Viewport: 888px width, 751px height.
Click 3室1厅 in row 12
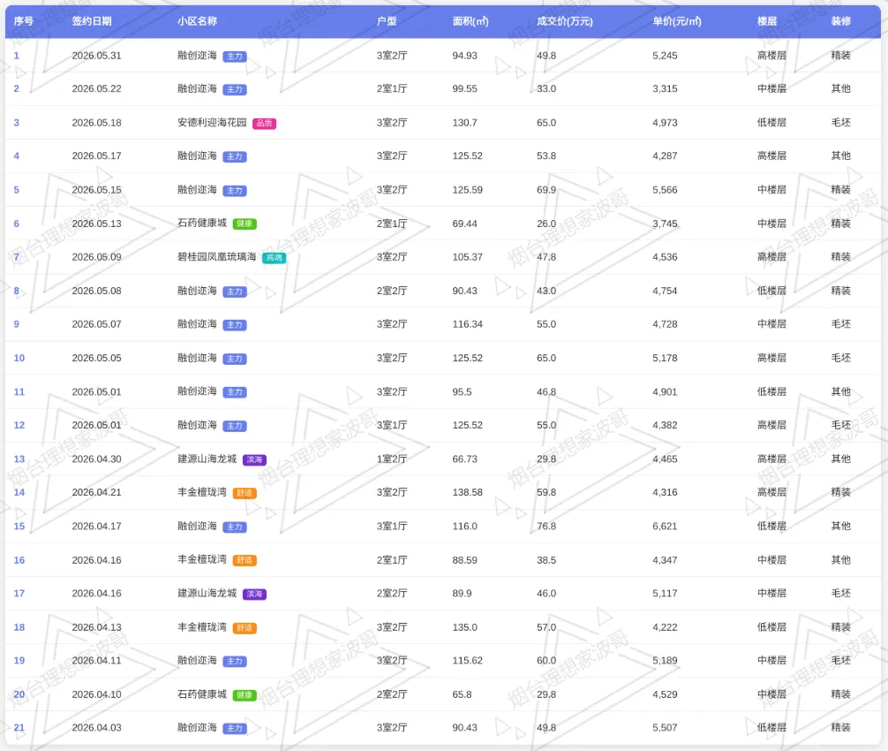(392, 425)
